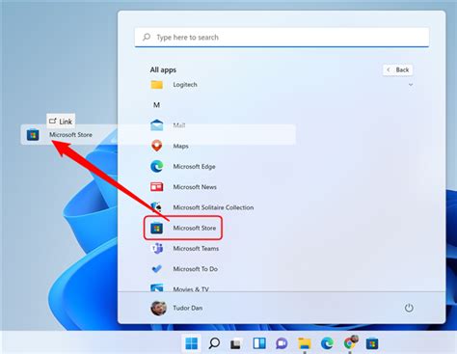Click the power button icon
This screenshot has width=457, height=354.
click(x=409, y=308)
